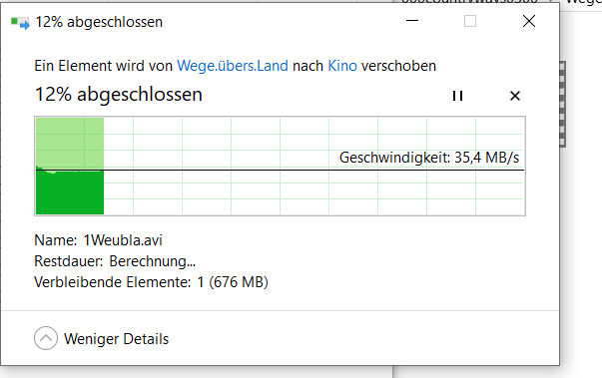Click the Weniger Details label

(117, 339)
